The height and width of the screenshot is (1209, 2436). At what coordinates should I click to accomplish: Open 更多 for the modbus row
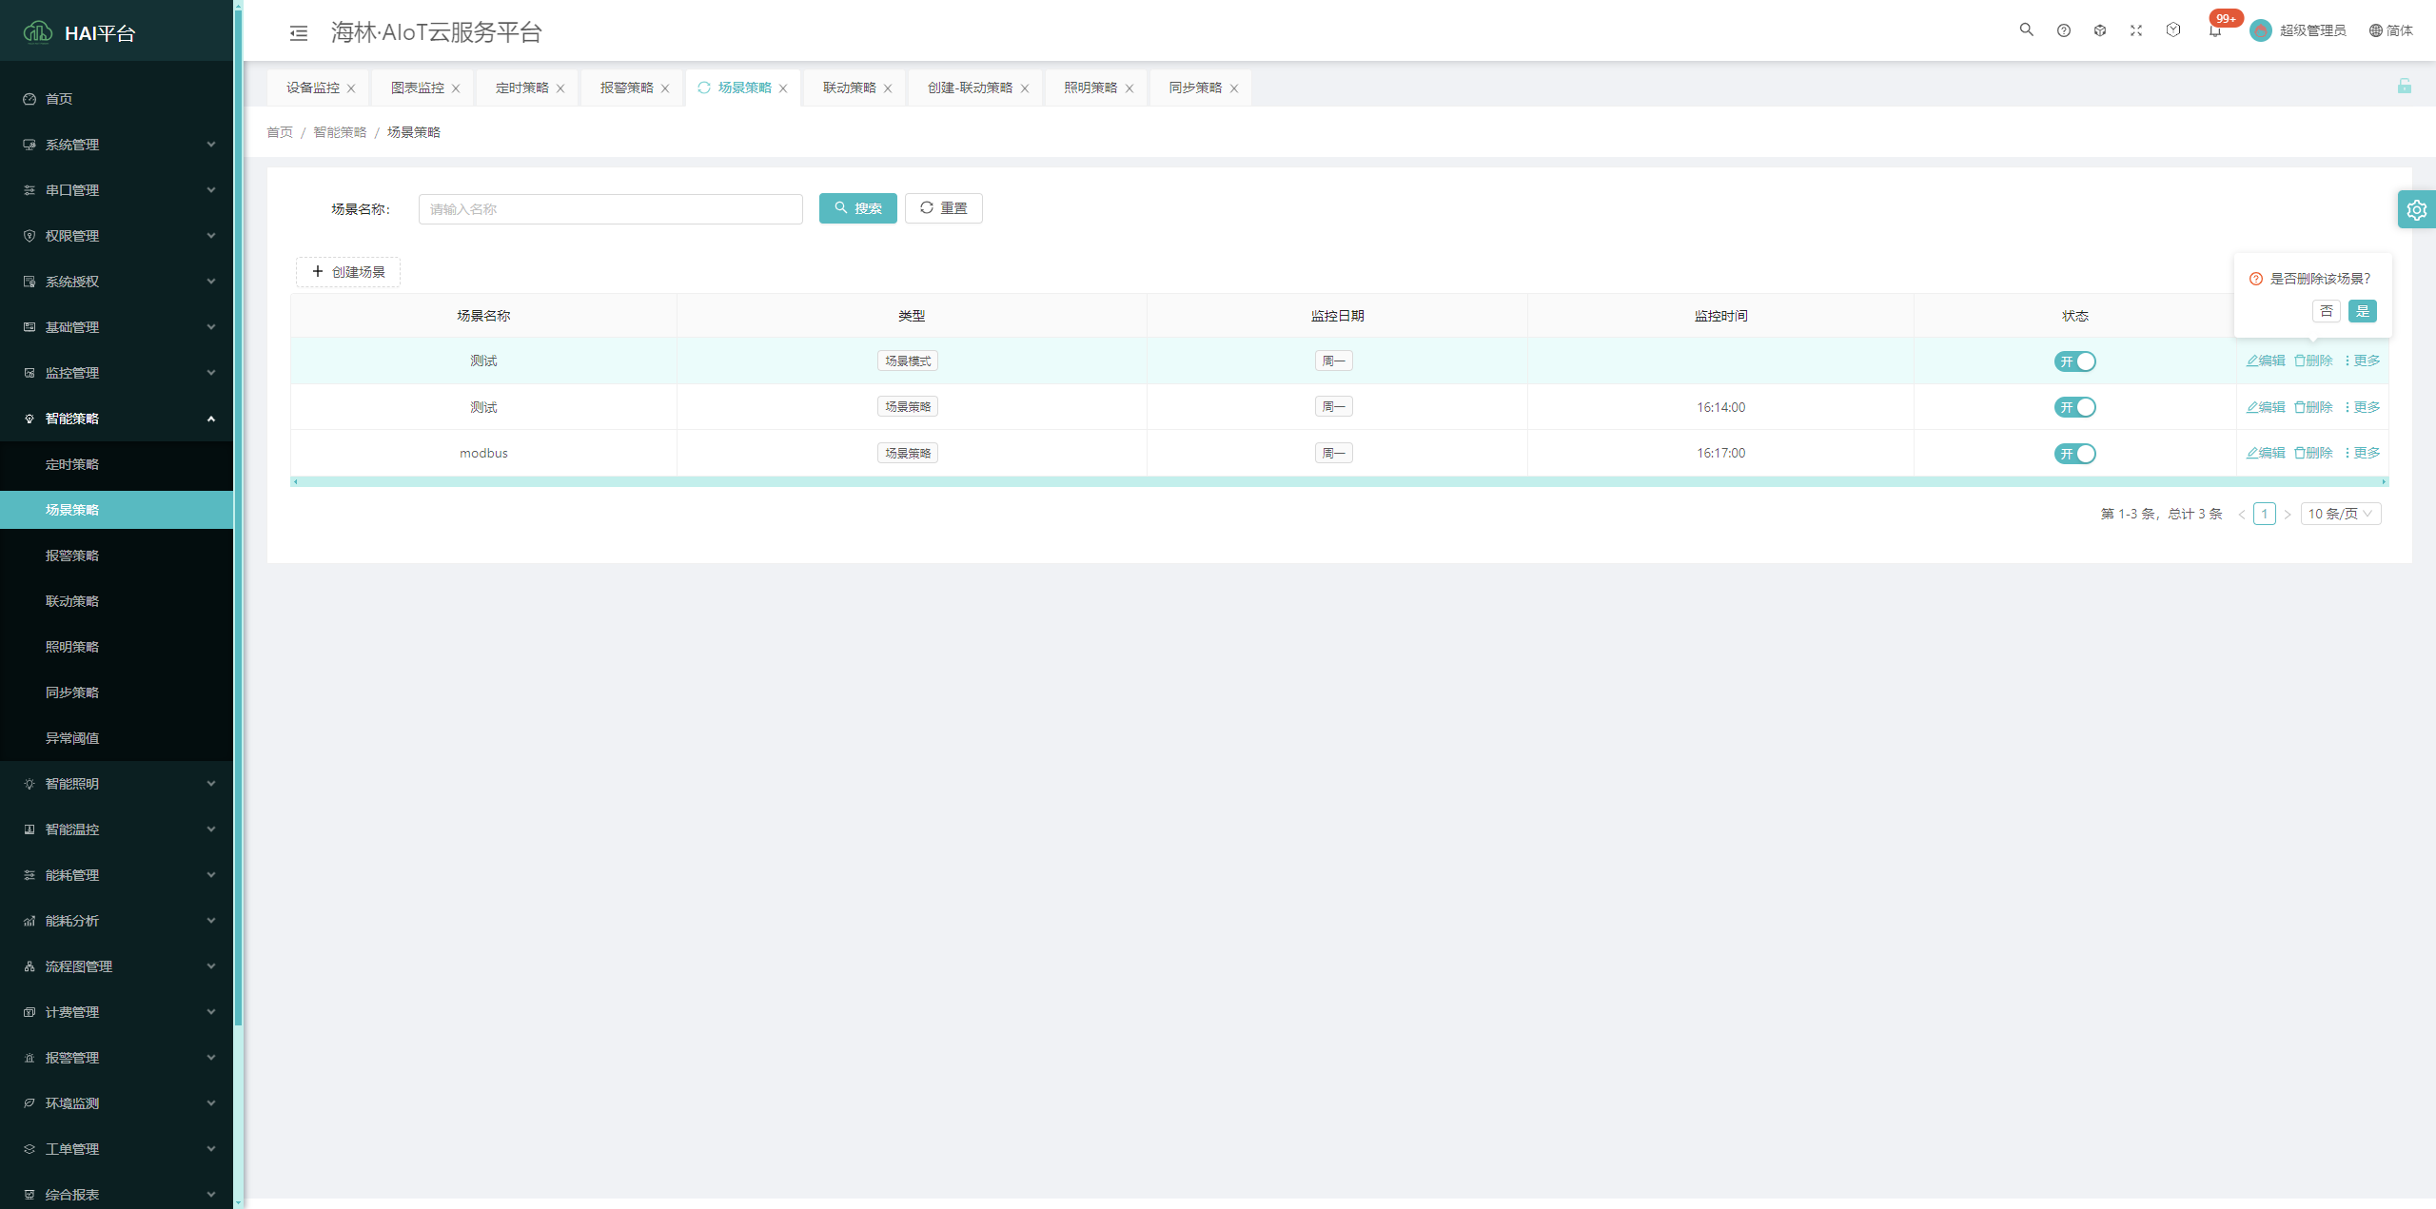click(2363, 453)
